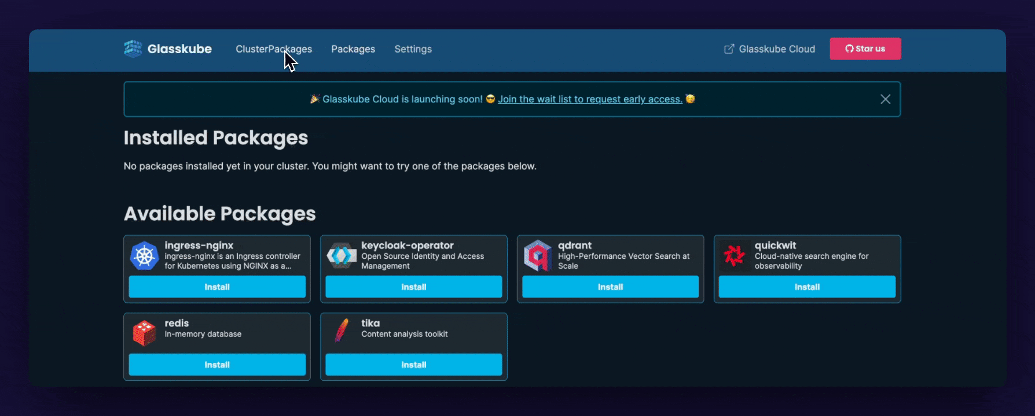The image size is (1035, 416).
Task: Click the quickwit package title
Action: [775, 246]
